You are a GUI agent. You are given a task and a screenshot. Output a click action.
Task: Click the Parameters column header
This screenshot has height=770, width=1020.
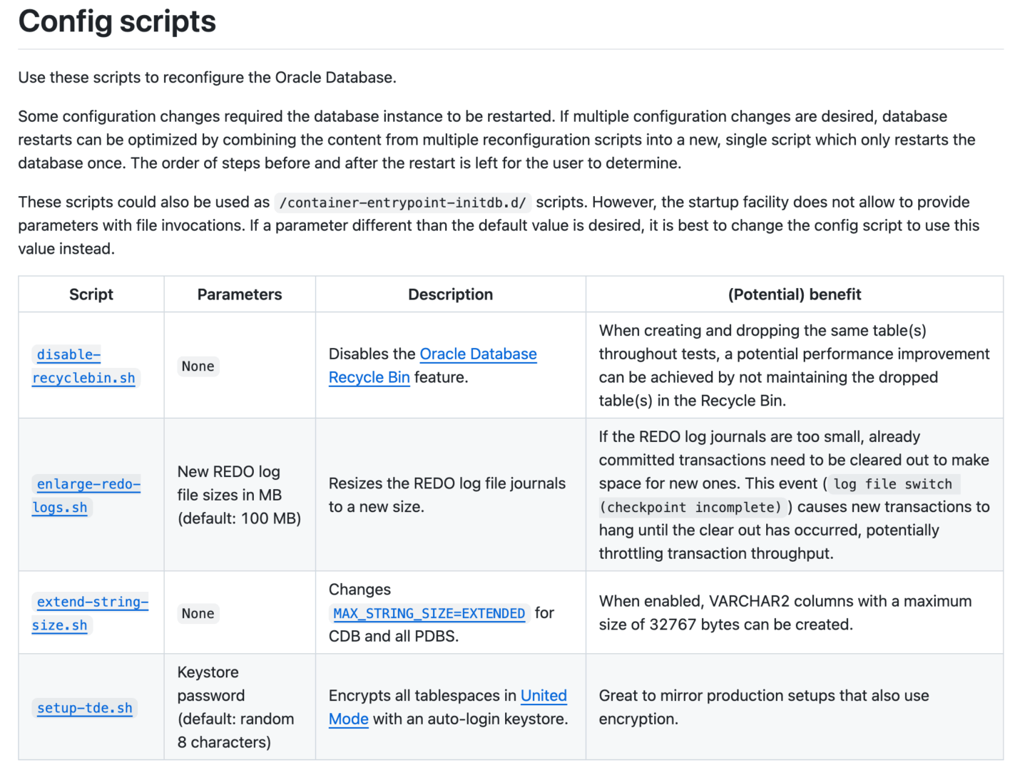[x=240, y=294]
